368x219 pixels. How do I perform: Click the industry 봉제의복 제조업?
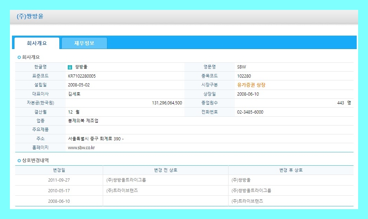pyautogui.click(x=83, y=121)
